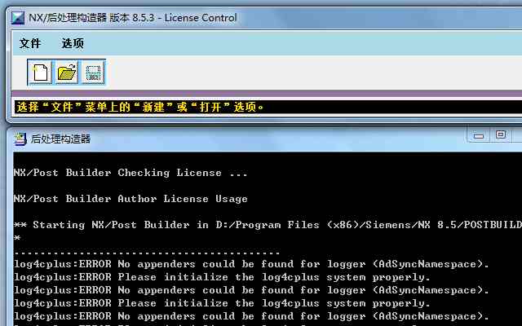
Task: Minimize the 后处理构造器 console window
Action: tap(479, 135)
